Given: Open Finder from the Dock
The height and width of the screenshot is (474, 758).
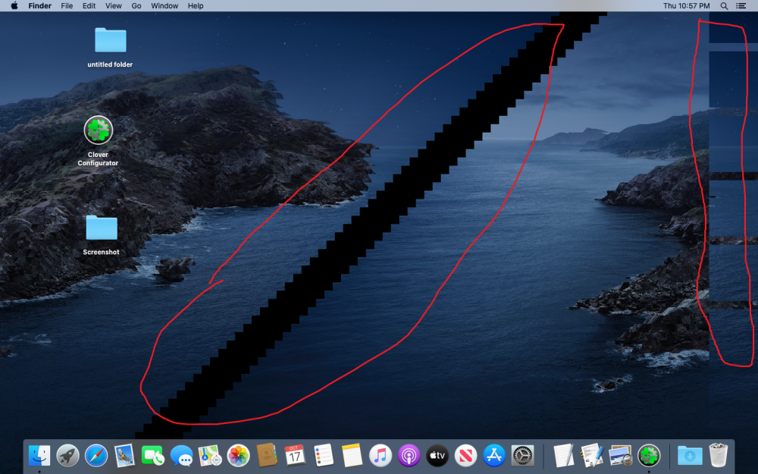Looking at the screenshot, I should tap(39, 456).
